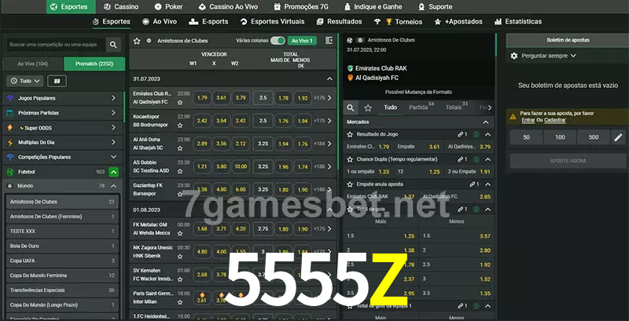Collapse the Futebol sport section

pos(114,171)
